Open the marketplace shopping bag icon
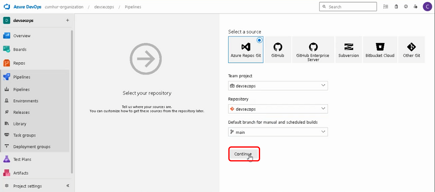 point(396,7)
